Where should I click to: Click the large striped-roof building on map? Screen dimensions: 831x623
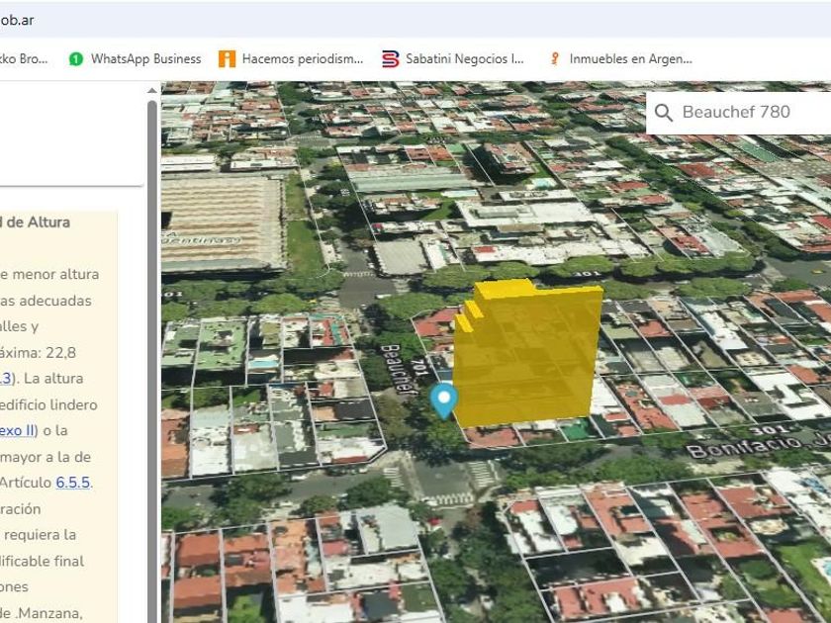[222, 223]
